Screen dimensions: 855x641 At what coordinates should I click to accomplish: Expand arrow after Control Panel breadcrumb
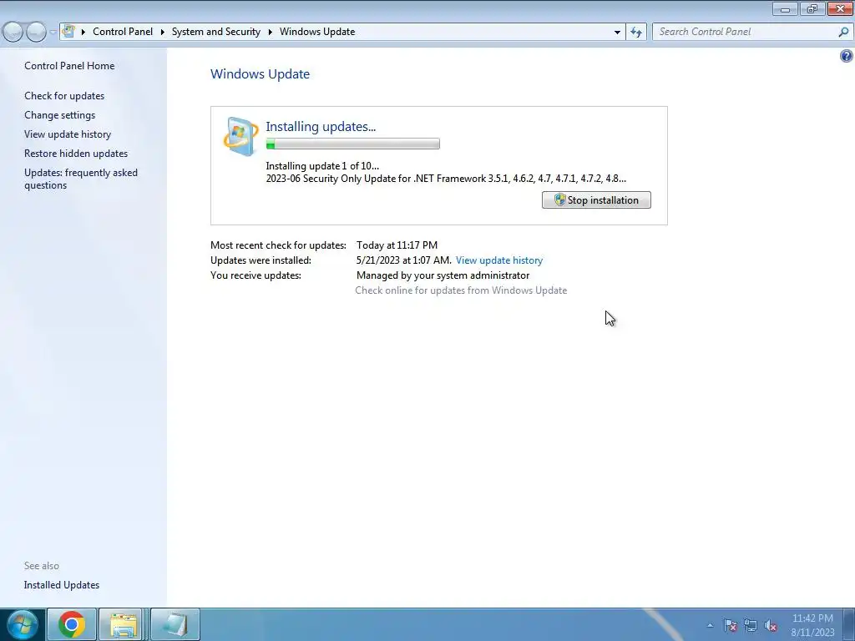[163, 32]
